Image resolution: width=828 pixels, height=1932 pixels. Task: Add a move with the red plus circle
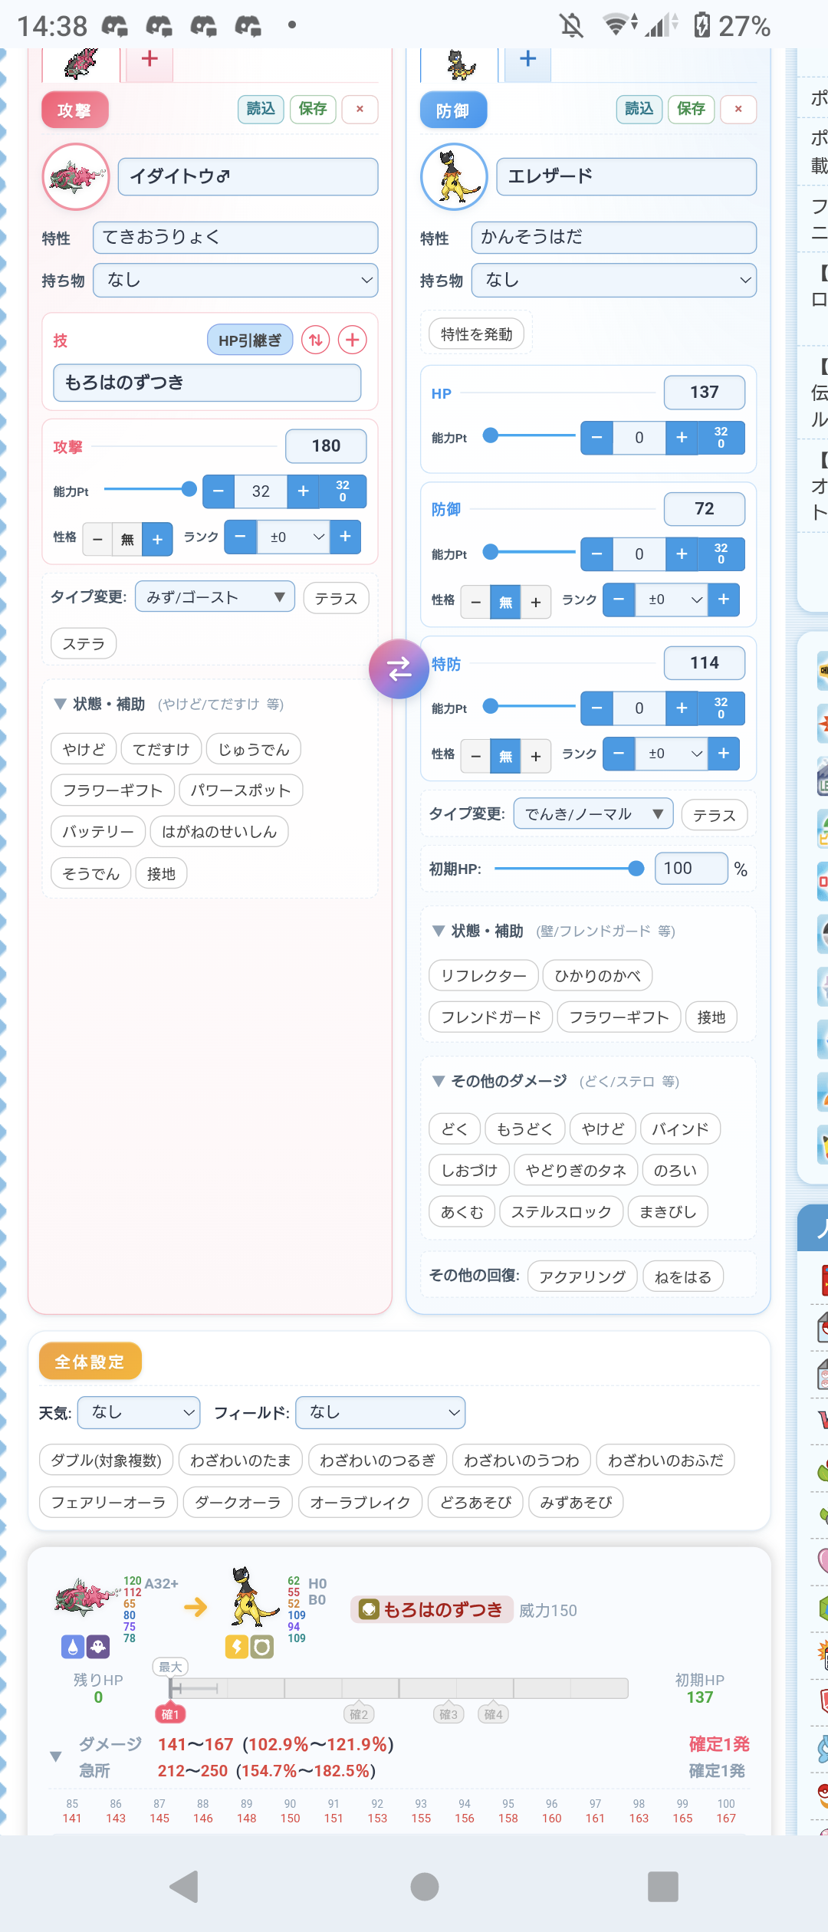tap(352, 340)
